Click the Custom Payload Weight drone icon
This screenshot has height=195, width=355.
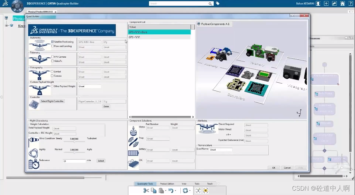point(40,90)
